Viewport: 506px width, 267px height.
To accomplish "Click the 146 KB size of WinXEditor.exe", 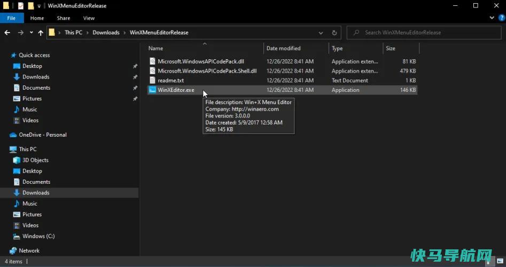I will (x=408, y=90).
